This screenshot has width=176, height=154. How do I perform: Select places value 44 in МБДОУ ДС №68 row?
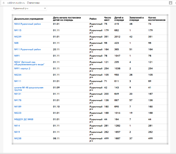[x=106, y=119]
